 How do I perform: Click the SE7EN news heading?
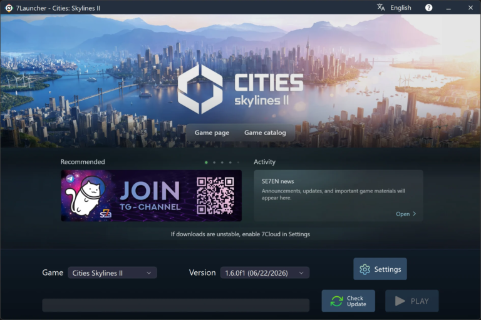pos(277,181)
